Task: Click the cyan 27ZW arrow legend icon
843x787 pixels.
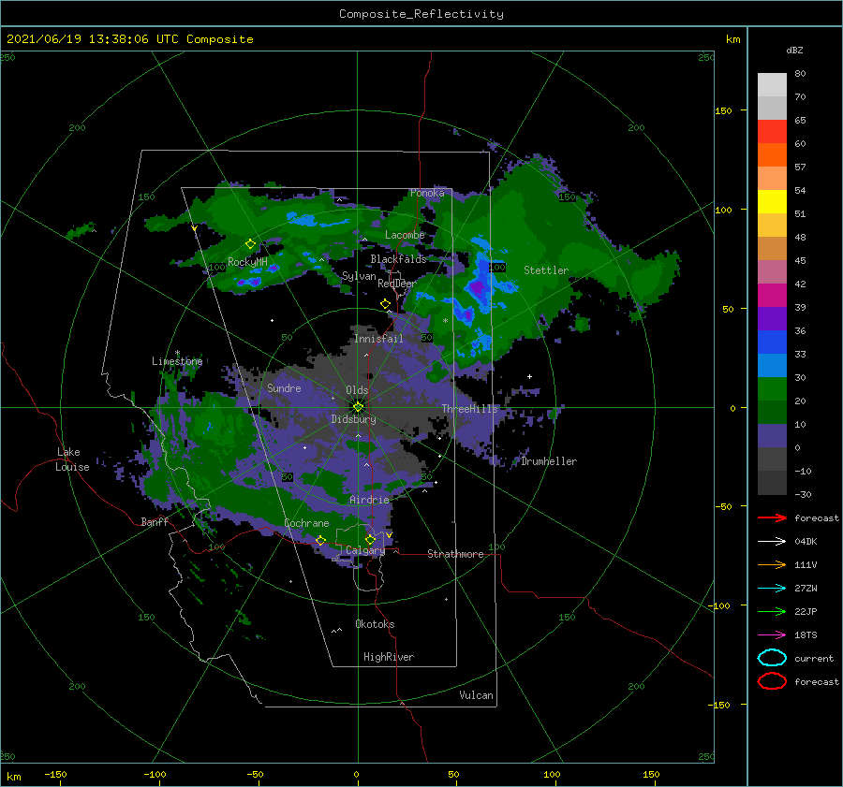Action: (x=772, y=589)
